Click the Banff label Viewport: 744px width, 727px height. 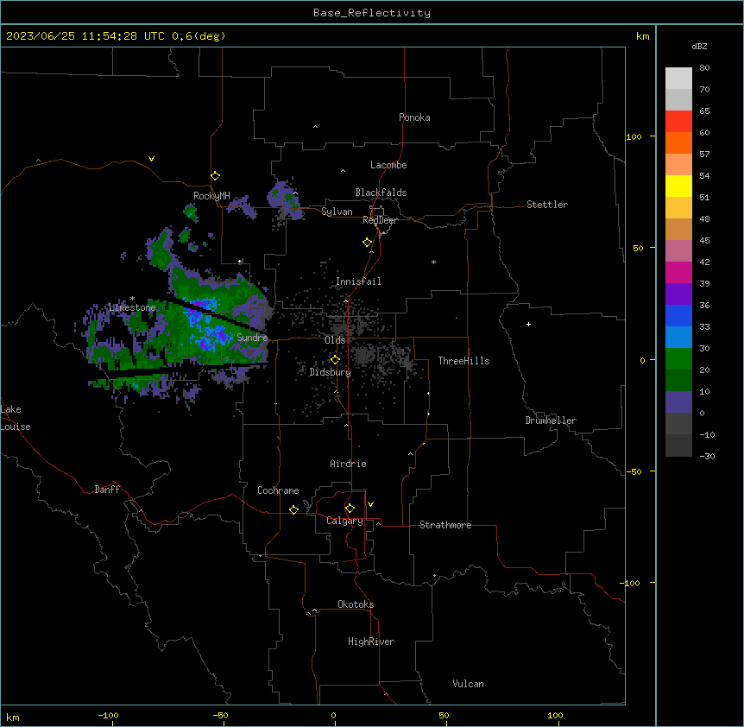click(x=107, y=490)
